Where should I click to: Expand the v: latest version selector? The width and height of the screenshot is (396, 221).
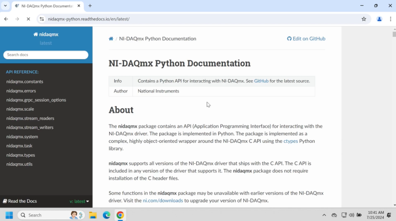click(79, 202)
